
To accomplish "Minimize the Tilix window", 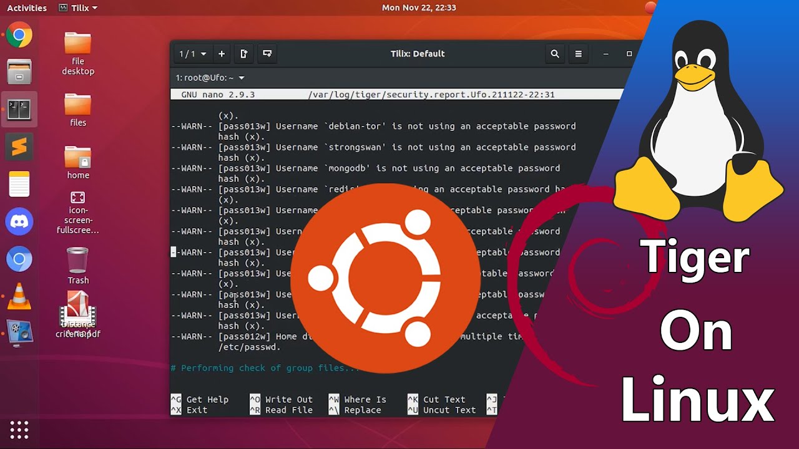I will pyautogui.click(x=605, y=54).
